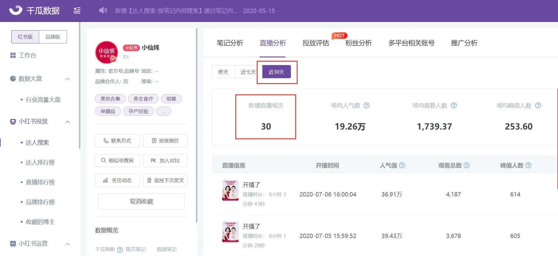Open the 直播分析 tab
Image resolution: width=558 pixels, height=256 pixels.
coord(273,43)
